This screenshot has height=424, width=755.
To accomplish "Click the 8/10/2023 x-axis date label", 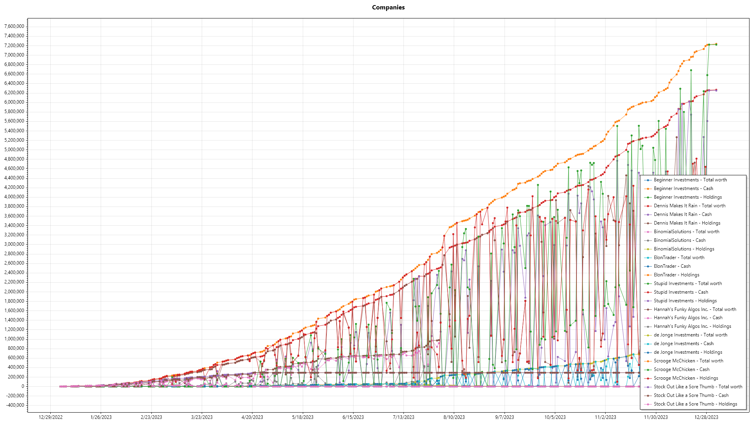I will (454, 417).
